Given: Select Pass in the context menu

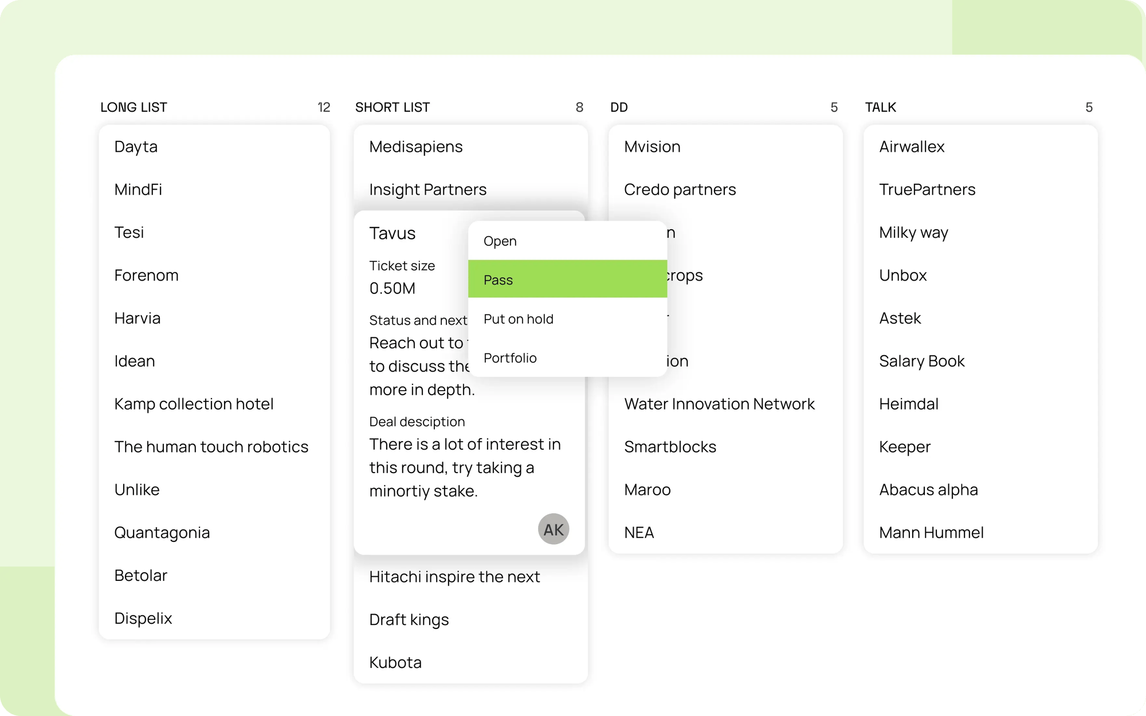Looking at the screenshot, I should pos(567,280).
